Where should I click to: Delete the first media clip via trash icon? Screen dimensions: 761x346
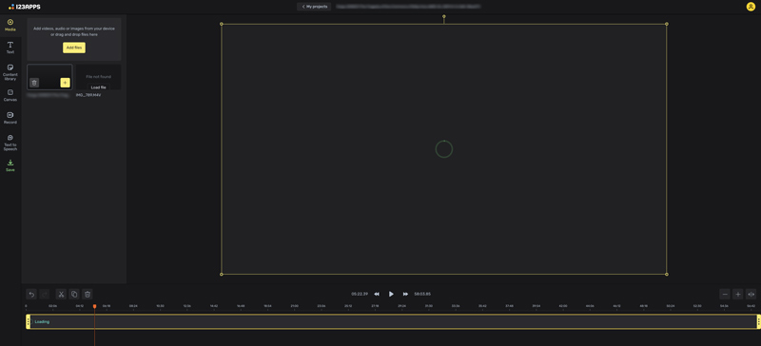tap(34, 83)
